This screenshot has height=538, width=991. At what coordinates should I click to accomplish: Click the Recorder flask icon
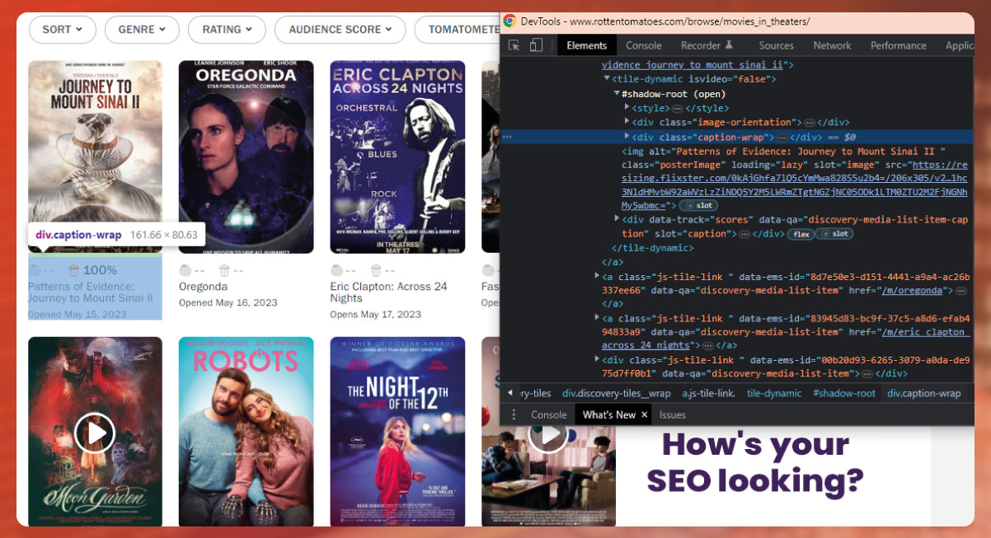point(729,45)
